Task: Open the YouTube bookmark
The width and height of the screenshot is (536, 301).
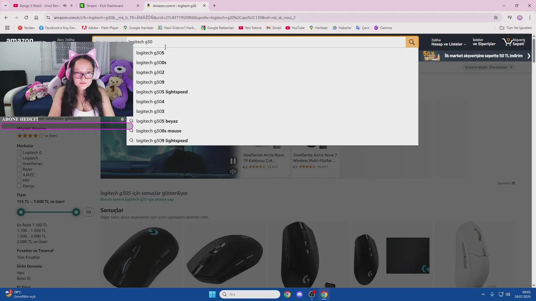Action: [295, 28]
